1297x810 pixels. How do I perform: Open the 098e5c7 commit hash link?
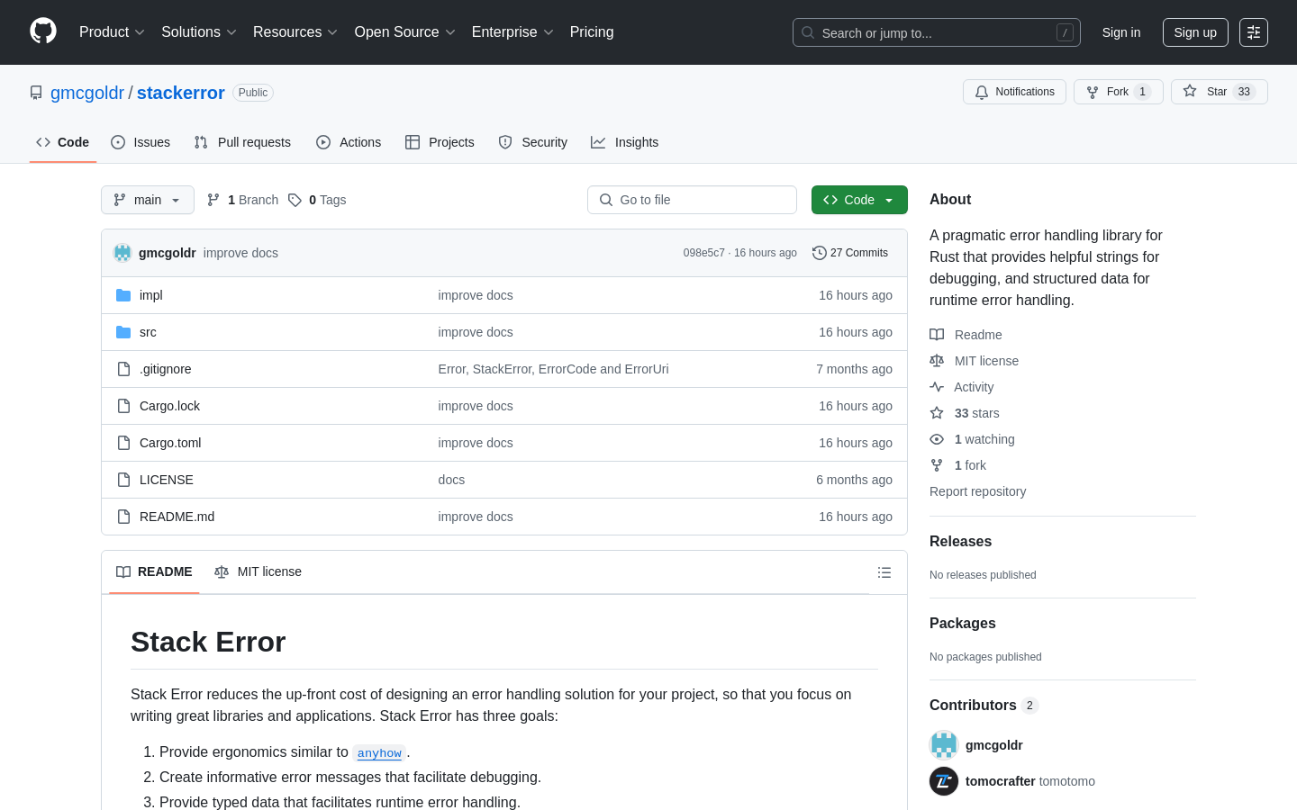(704, 253)
